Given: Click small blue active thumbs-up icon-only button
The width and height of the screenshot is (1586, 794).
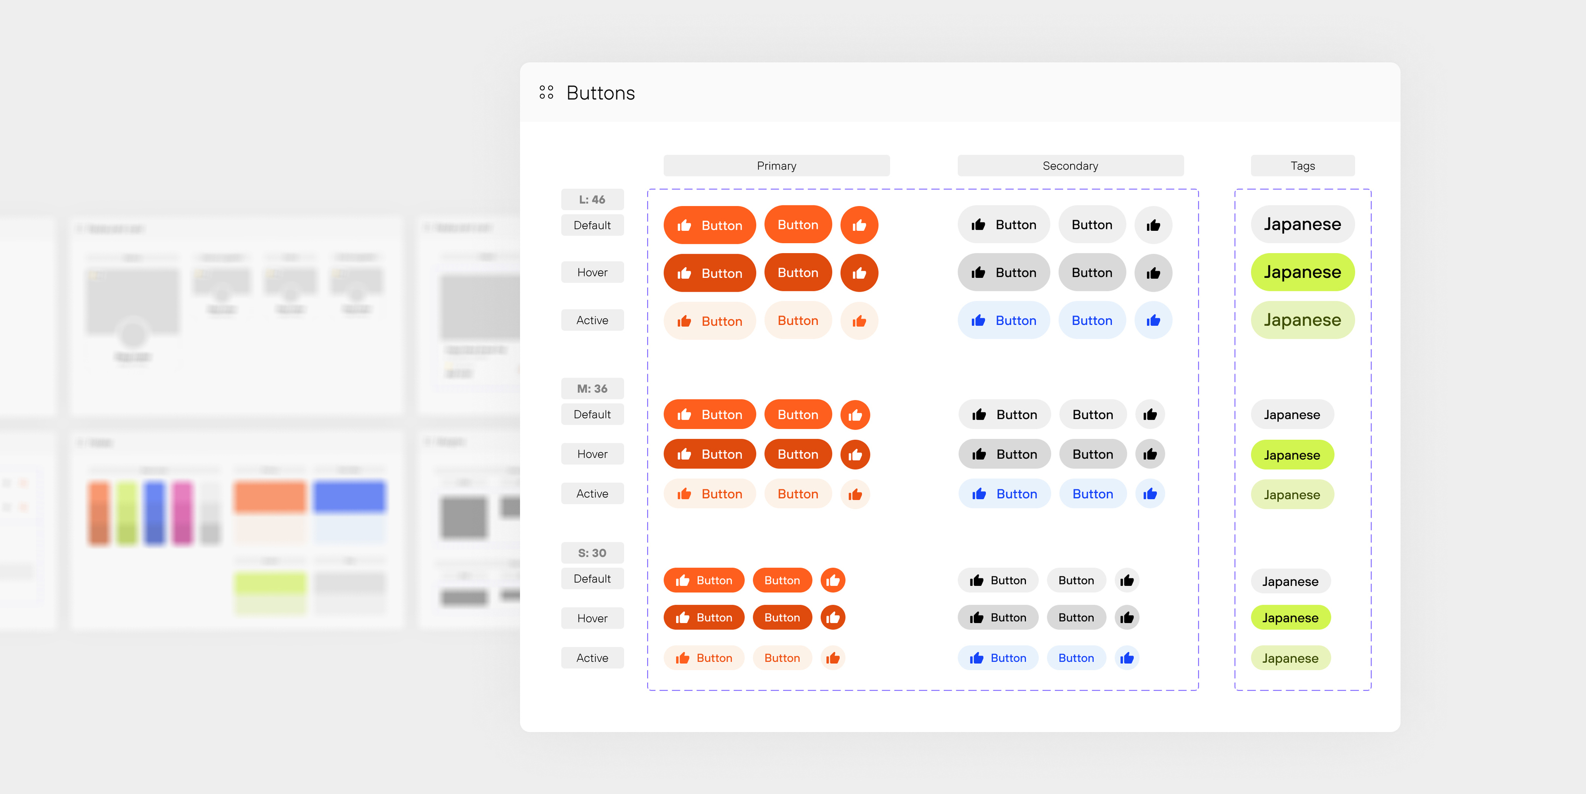Looking at the screenshot, I should pos(1127,658).
